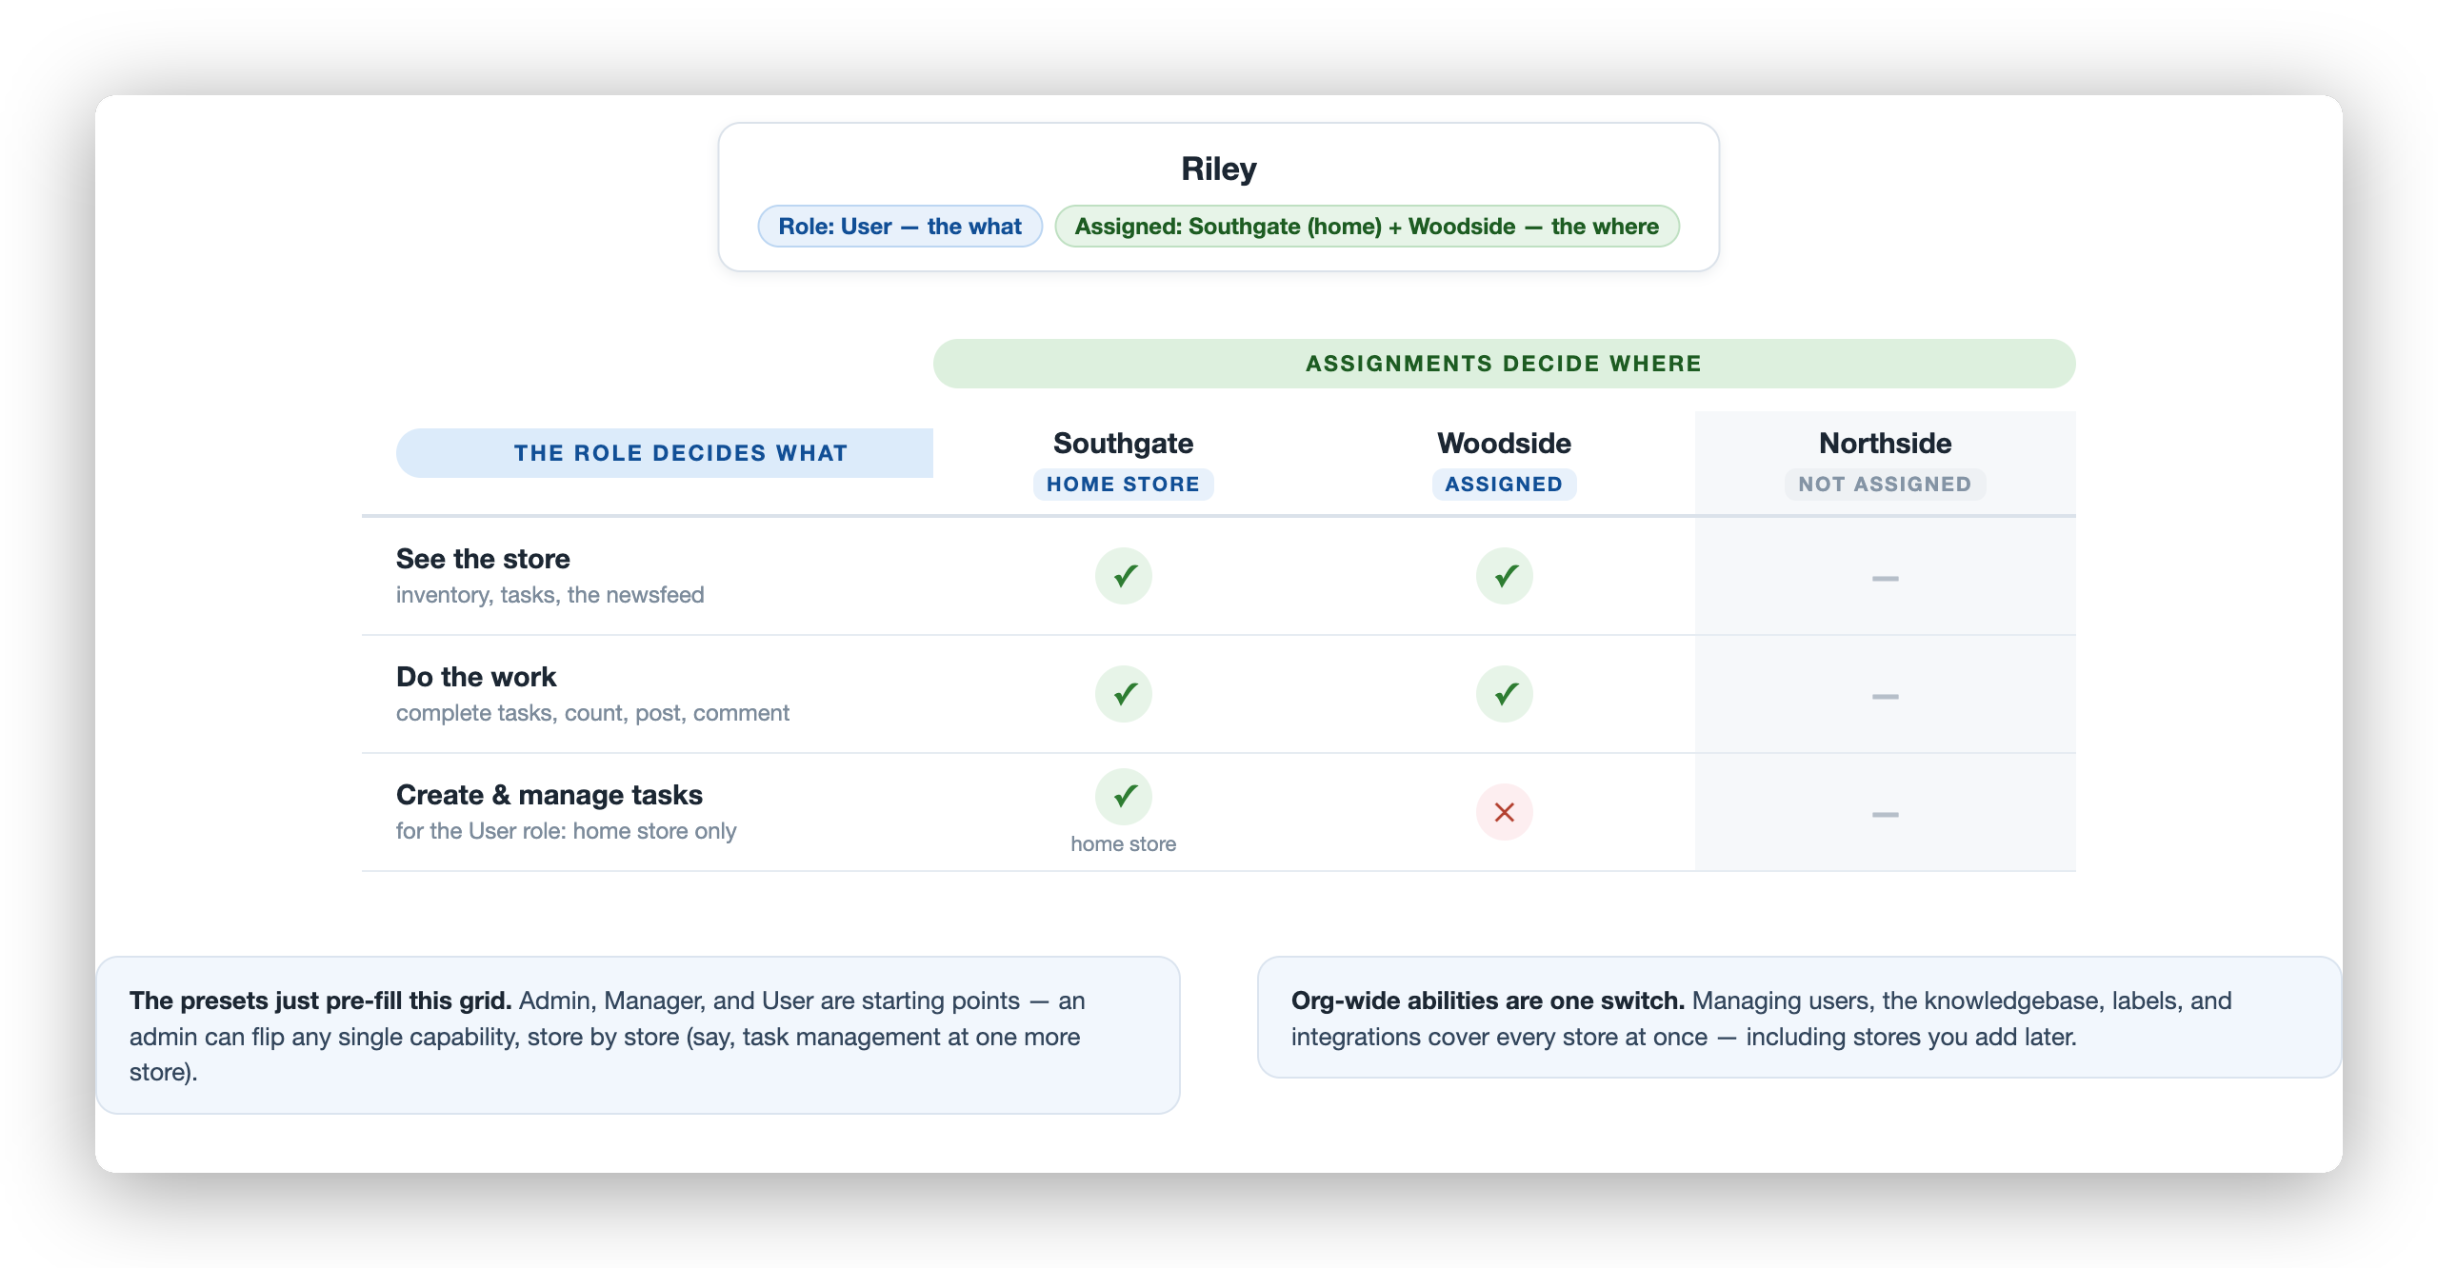Click Northside Create & manage tasks dash
Screen dimensions: 2438x1268
point(1886,814)
